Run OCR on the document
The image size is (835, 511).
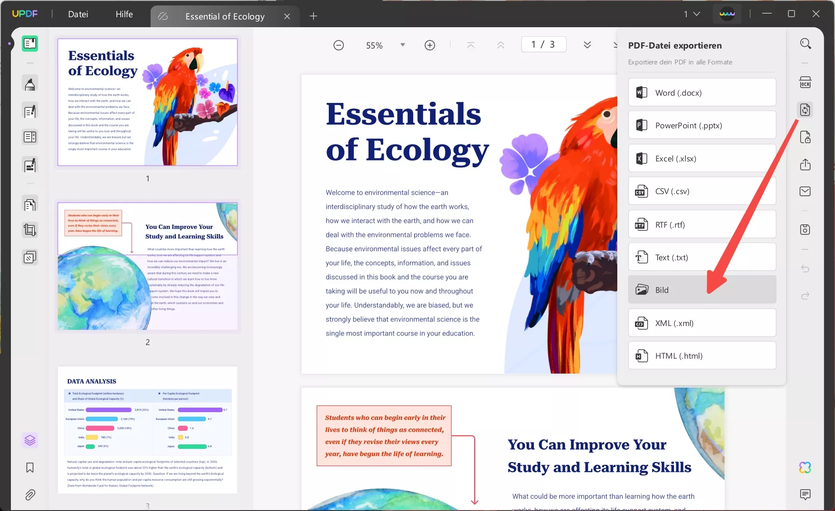coord(806,82)
